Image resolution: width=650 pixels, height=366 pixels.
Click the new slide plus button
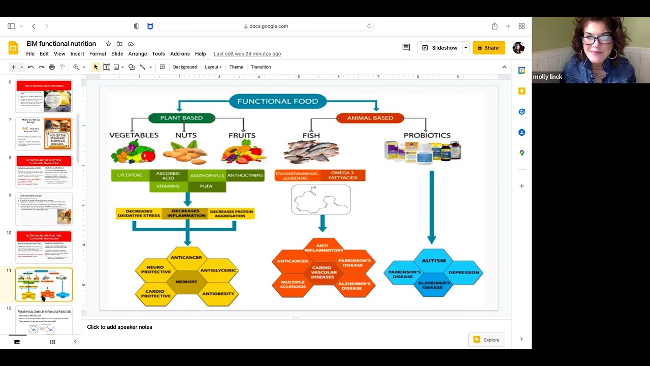tap(14, 67)
